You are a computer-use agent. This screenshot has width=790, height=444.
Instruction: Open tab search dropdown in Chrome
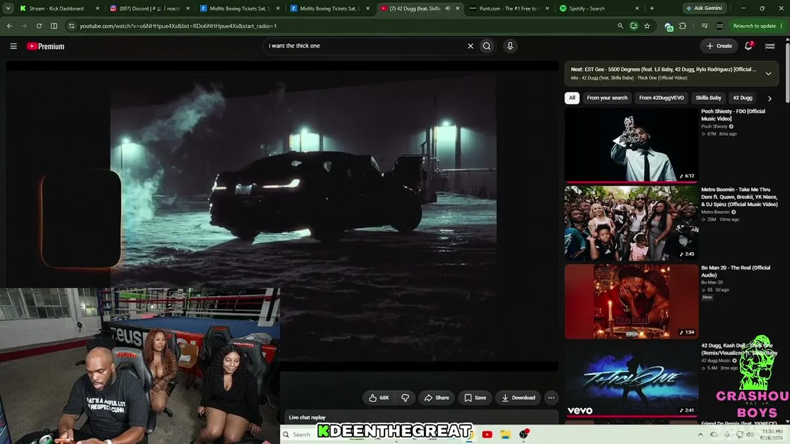click(8, 9)
